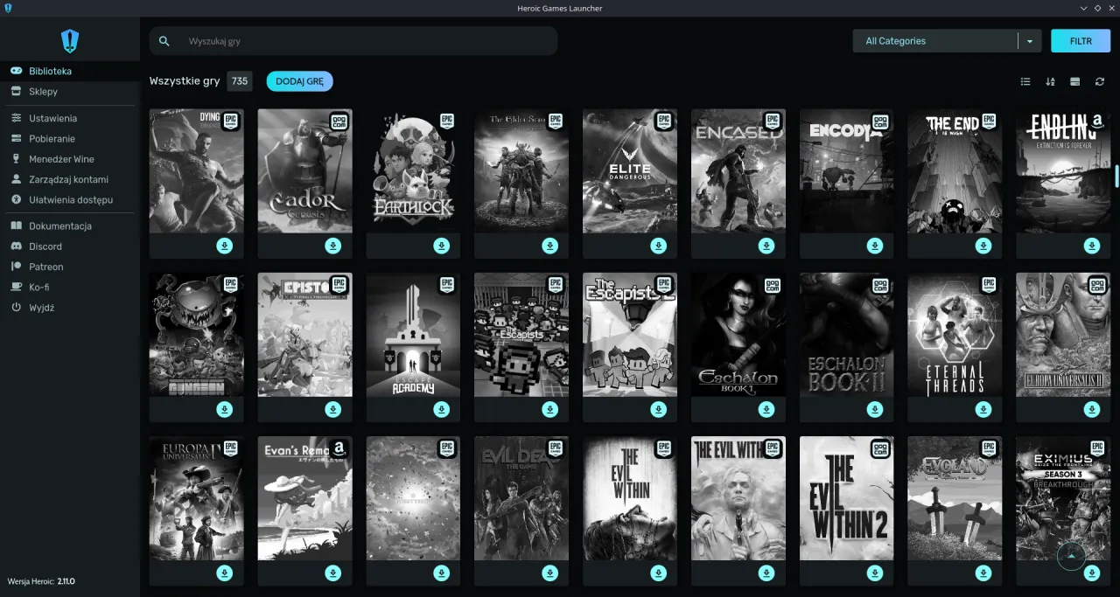Open Menedżer Wine in sidebar
The width and height of the screenshot is (1120, 597).
[61, 159]
